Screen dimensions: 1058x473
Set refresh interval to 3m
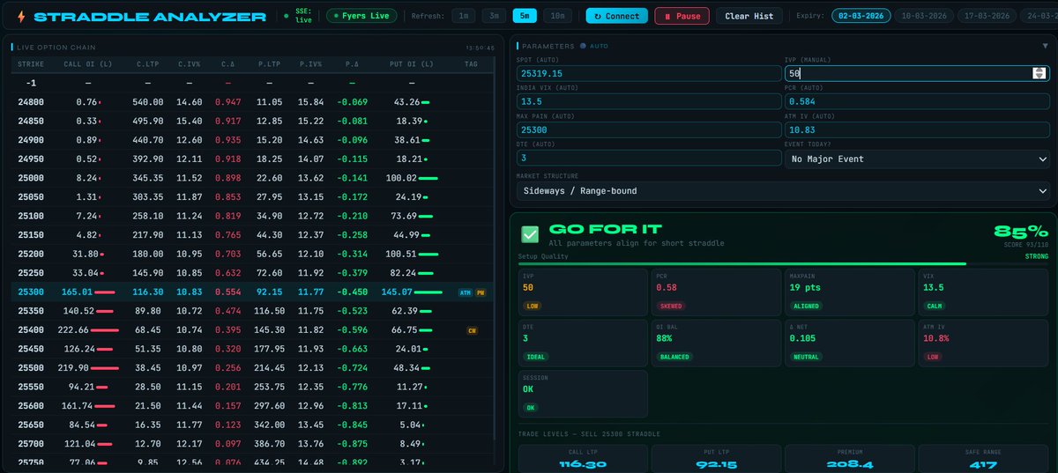(494, 16)
